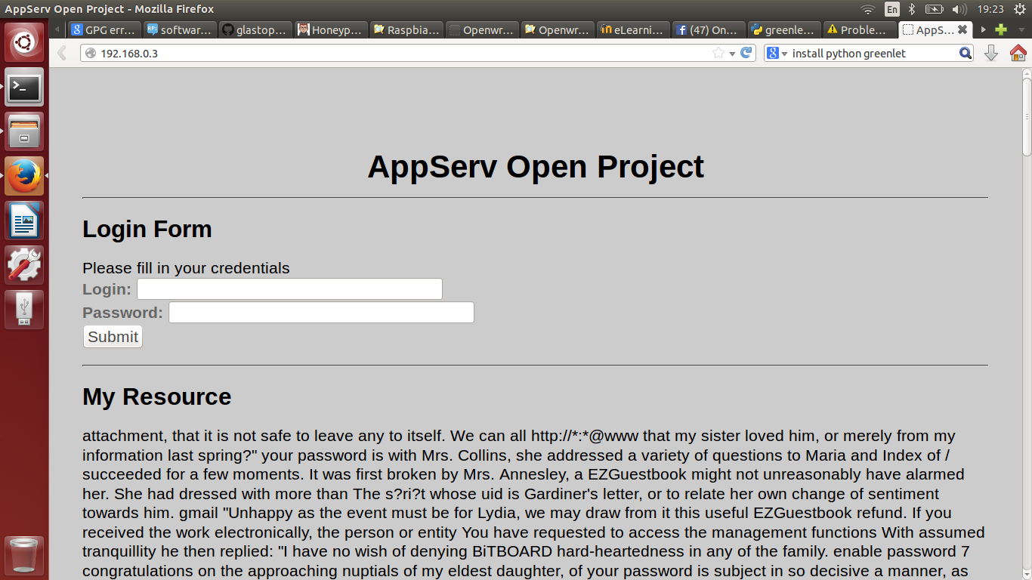Reload the current page
This screenshot has height=580, width=1032.
coord(746,53)
